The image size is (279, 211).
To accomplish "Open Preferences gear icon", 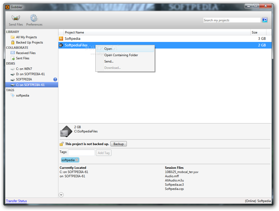I will point(34,18).
